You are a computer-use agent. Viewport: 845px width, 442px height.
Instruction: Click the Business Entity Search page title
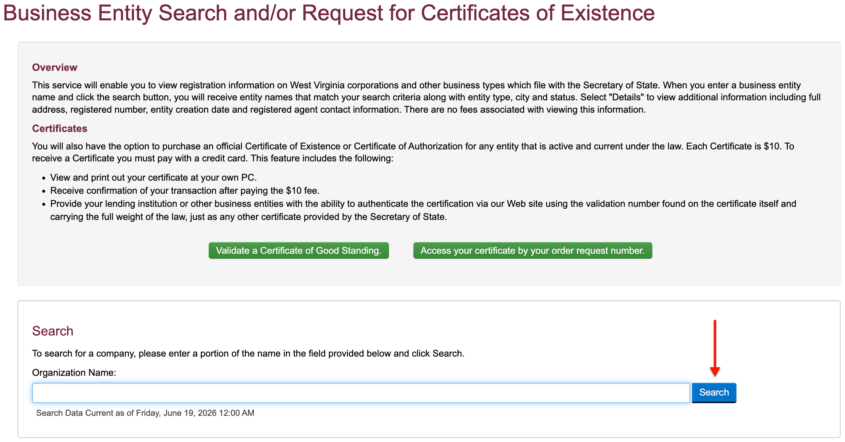pos(329,13)
